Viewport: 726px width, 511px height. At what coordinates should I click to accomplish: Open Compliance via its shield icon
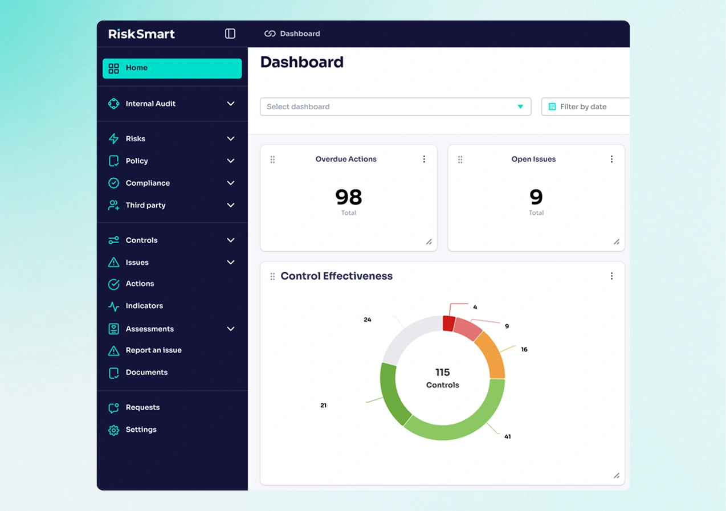[x=114, y=183]
